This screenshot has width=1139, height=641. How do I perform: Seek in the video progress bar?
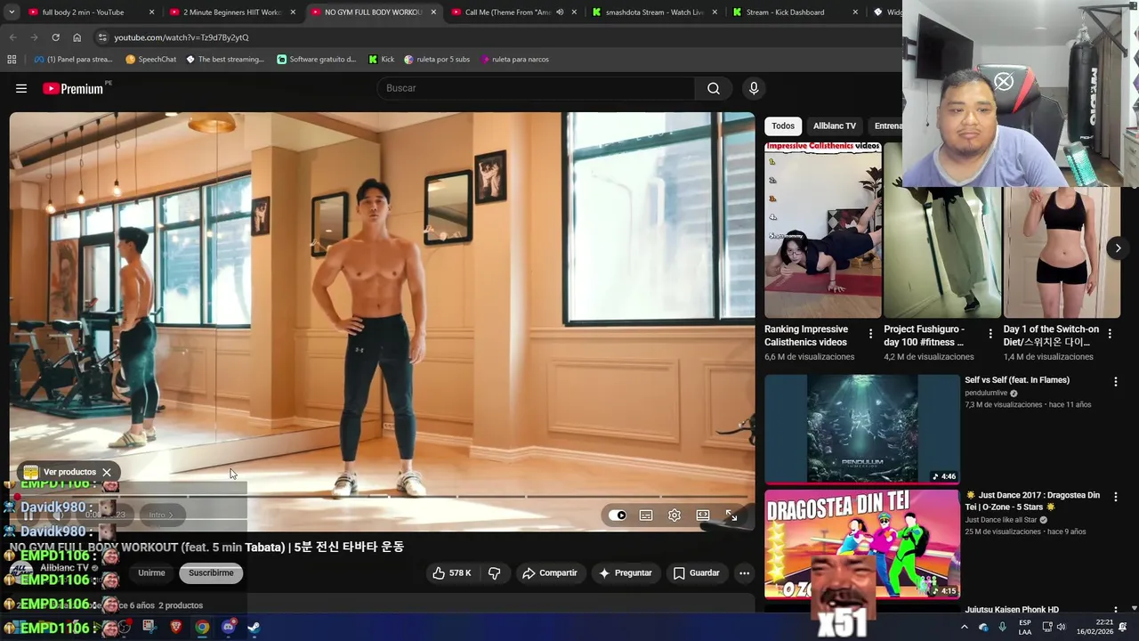(382, 496)
